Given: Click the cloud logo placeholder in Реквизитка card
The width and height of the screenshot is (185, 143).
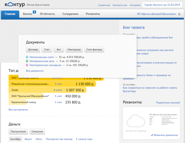Looking at the screenshot, I should (x=136, y=121).
